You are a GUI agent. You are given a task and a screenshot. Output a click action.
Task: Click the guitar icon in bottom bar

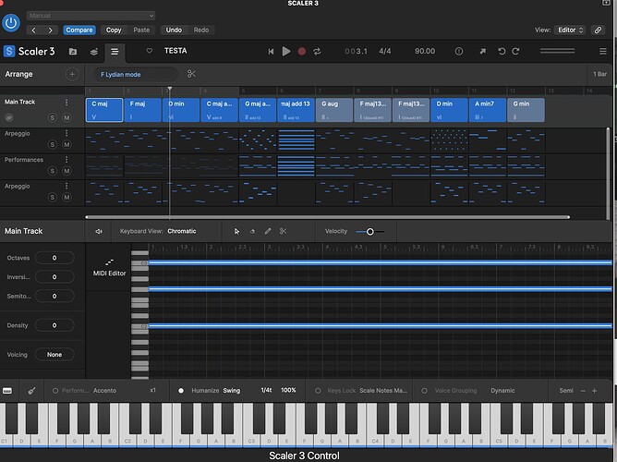pos(32,390)
